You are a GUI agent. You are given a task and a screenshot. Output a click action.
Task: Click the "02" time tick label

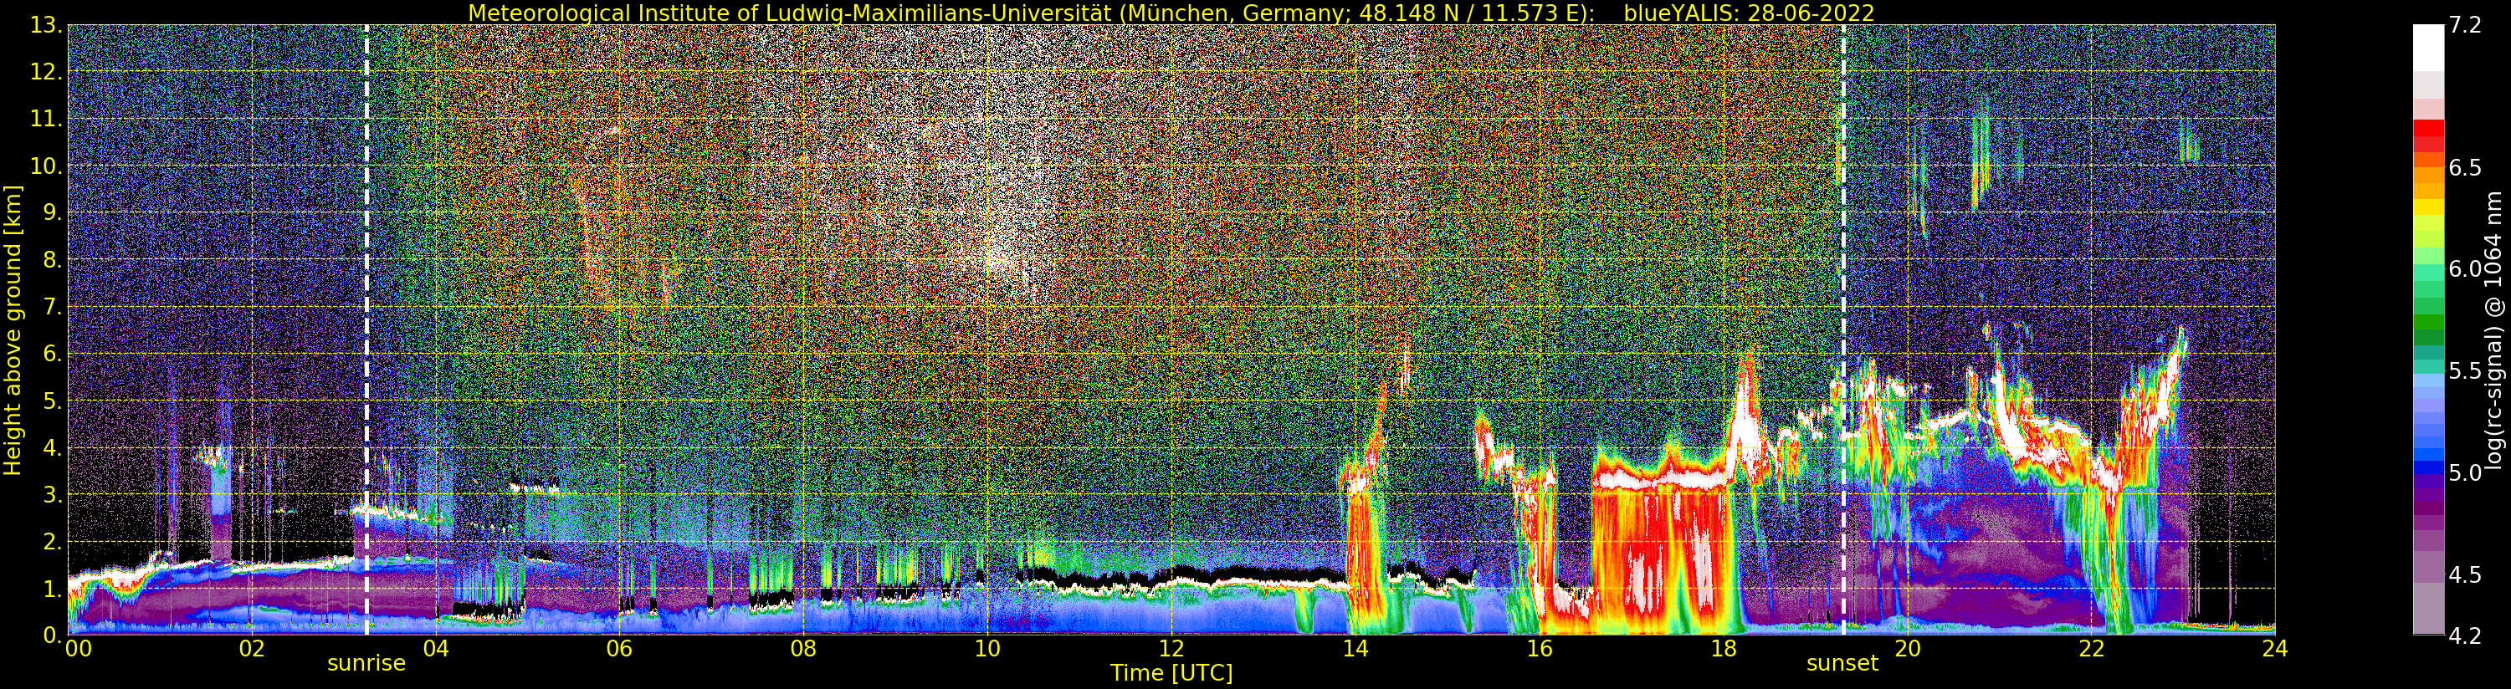click(x=252, y=649)
